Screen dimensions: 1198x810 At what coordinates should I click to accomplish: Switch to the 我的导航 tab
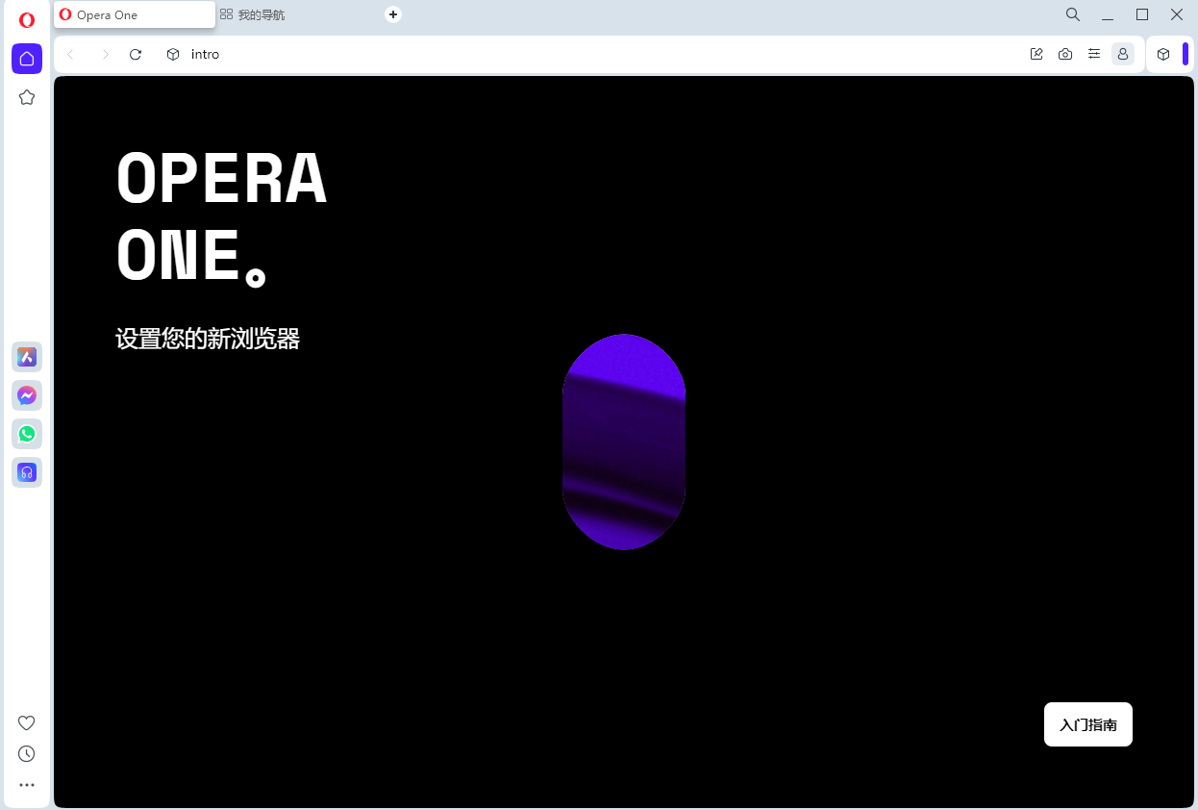click(x=296, y=14)
